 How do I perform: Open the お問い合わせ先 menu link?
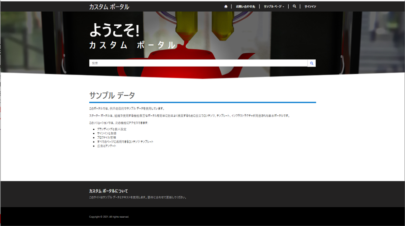(x=245, y=6)
